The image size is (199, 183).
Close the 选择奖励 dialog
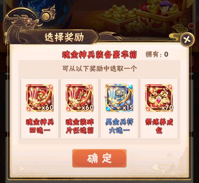pos(187,40)
